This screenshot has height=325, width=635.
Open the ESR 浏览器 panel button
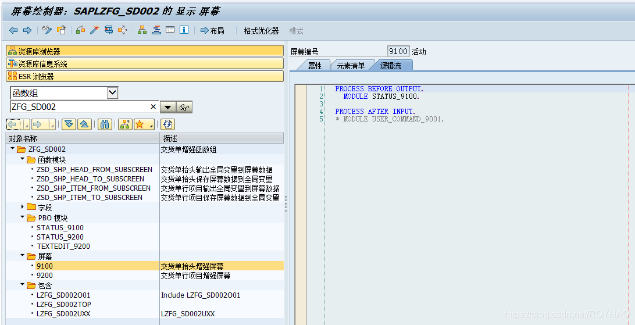point(145,76)
